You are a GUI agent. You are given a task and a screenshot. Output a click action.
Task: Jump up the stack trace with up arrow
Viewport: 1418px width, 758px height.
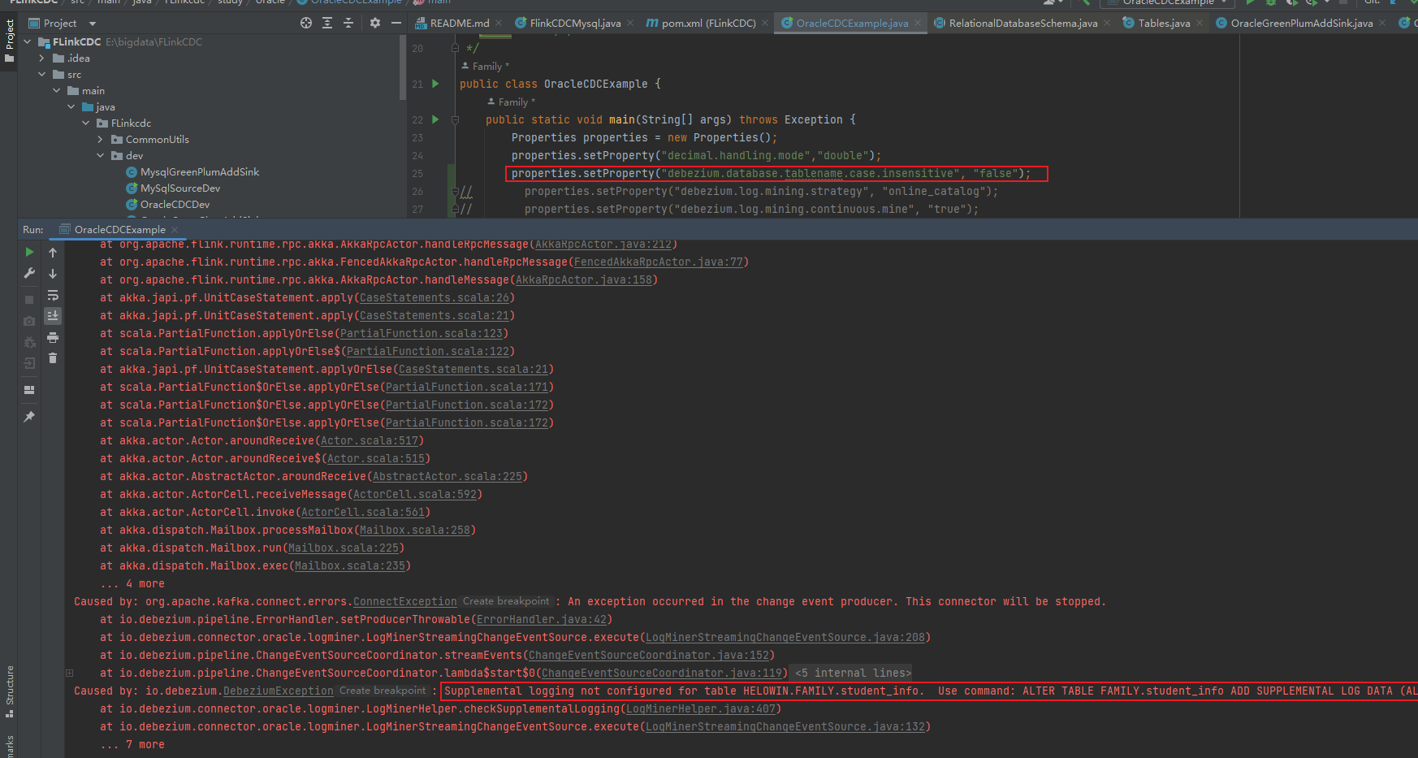(53, 253)
